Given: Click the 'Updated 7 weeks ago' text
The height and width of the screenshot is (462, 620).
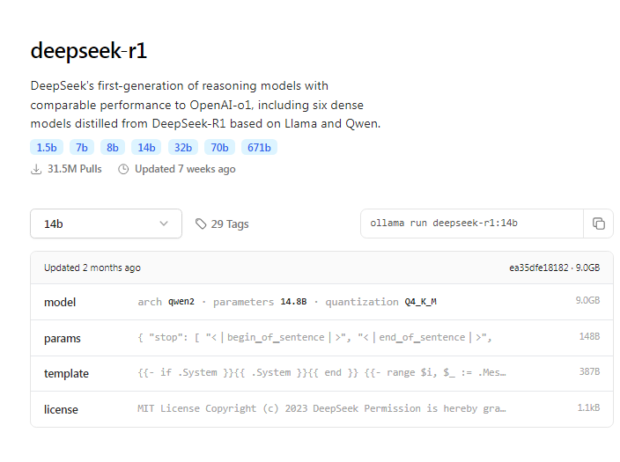Looking at the screenshot, I should 185,169.
